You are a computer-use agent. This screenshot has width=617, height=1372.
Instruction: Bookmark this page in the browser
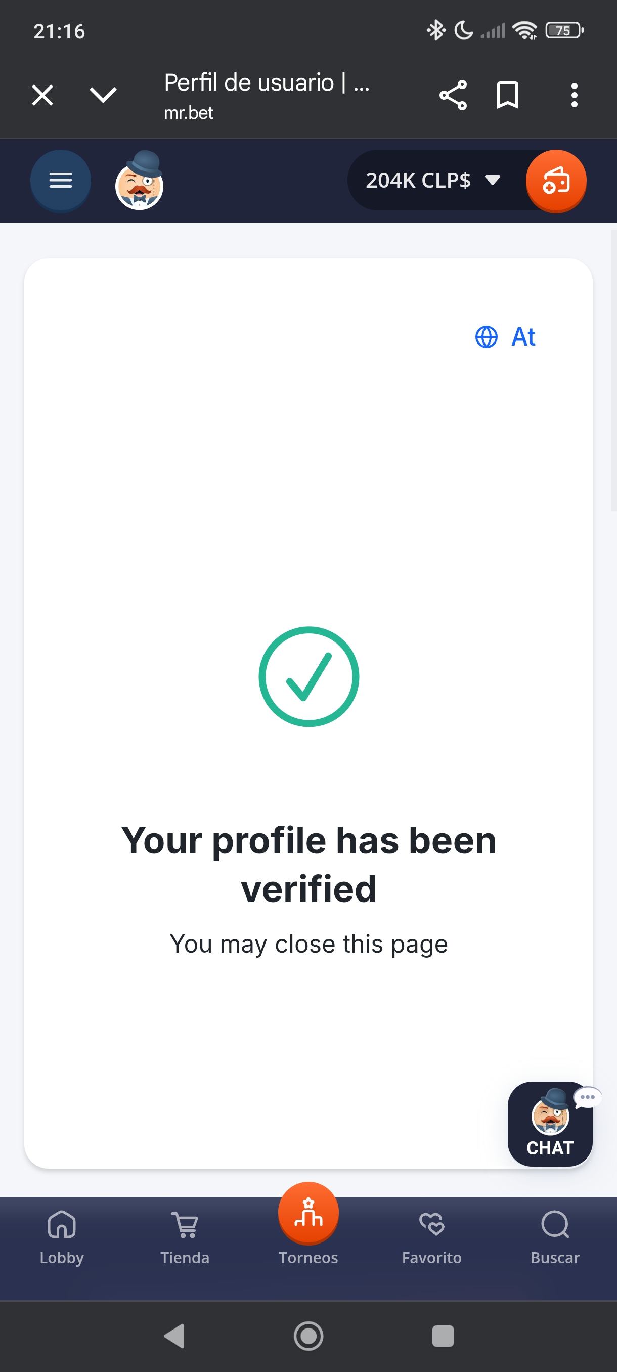click(x=507, y=95)
